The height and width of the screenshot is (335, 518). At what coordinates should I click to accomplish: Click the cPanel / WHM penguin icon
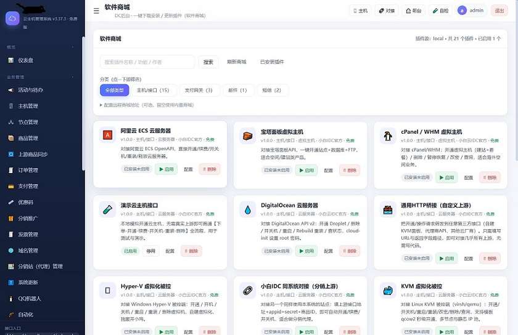tap(388, 135)
